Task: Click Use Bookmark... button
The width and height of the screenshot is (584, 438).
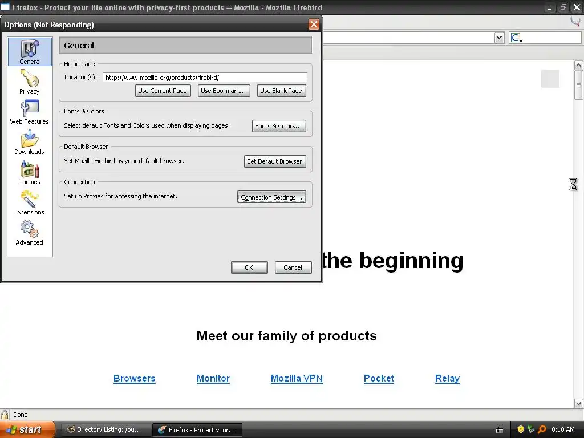Action: pyautogui.click(x=224, y=91)
